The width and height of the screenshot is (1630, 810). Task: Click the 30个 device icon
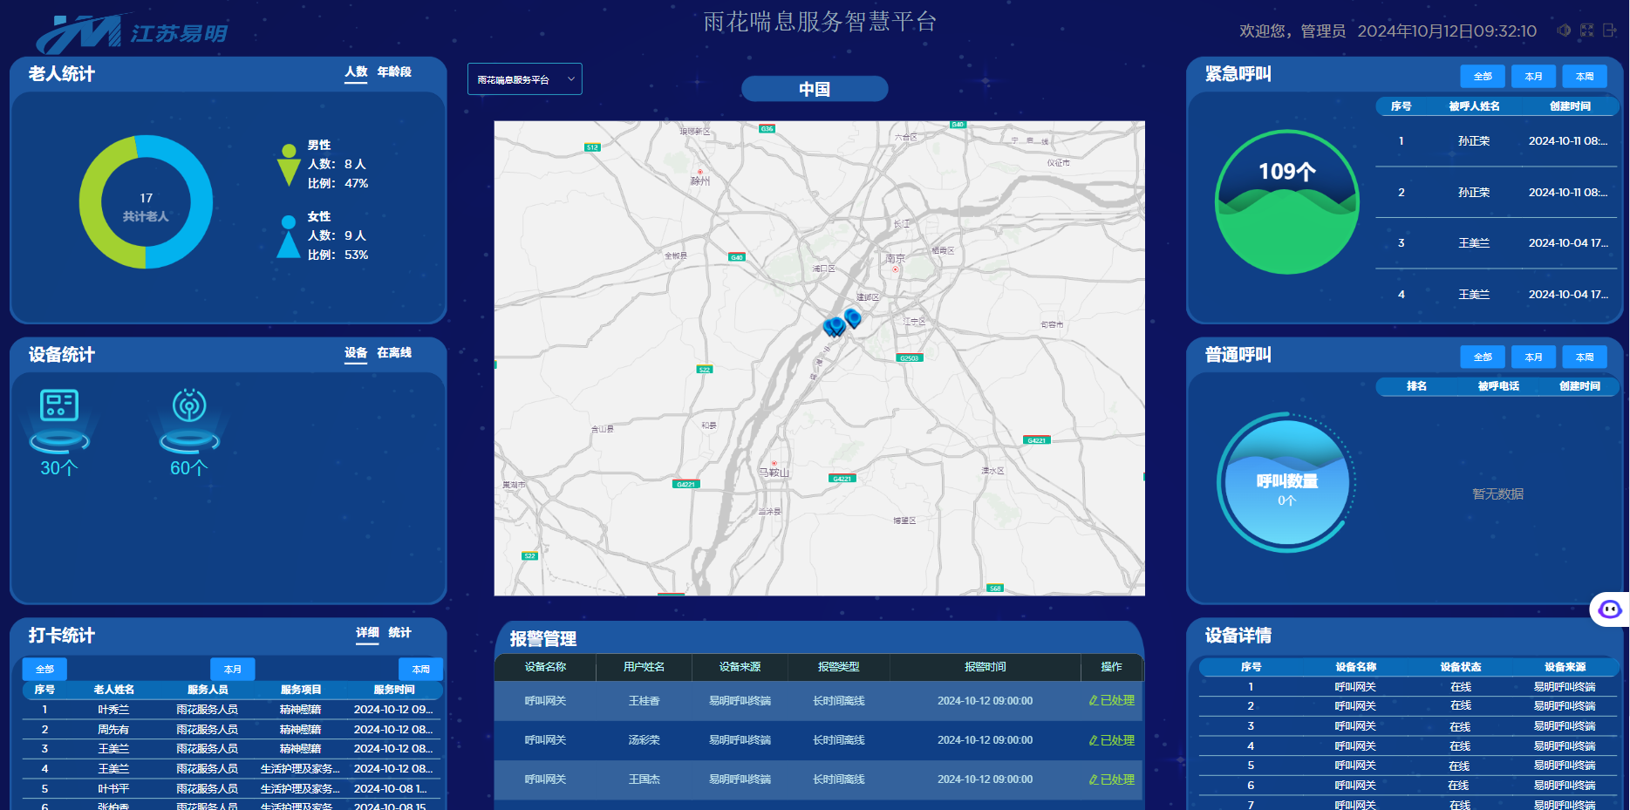pos(59,419)
